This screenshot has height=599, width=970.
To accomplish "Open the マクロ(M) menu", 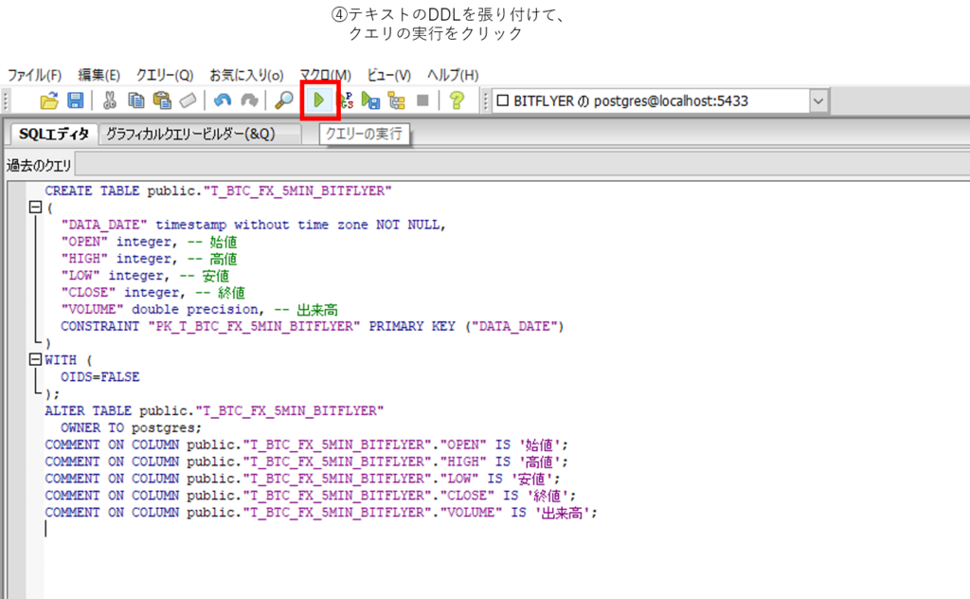I will [326, 75].
